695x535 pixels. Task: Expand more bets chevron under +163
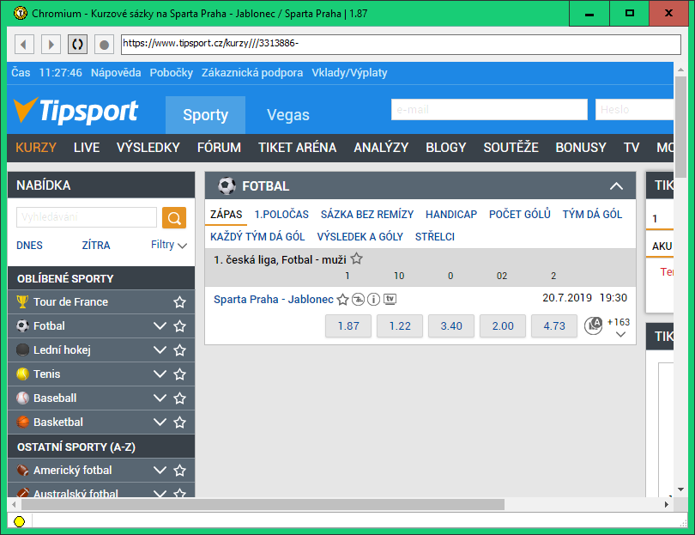click(621, 334)
